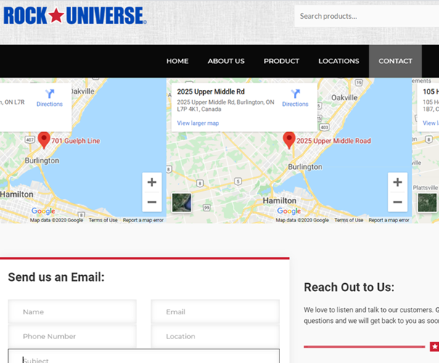Click Google logo on 701 Guelph Line map
The width and height of the screenshot is (439, 363).
pos(43,211)
